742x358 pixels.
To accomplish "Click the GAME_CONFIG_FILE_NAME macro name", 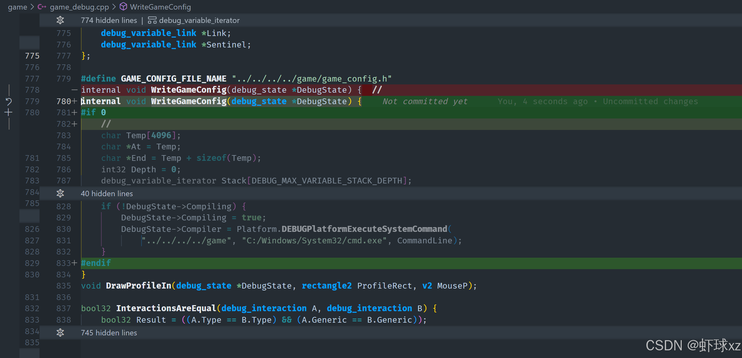I will [173, 79].
